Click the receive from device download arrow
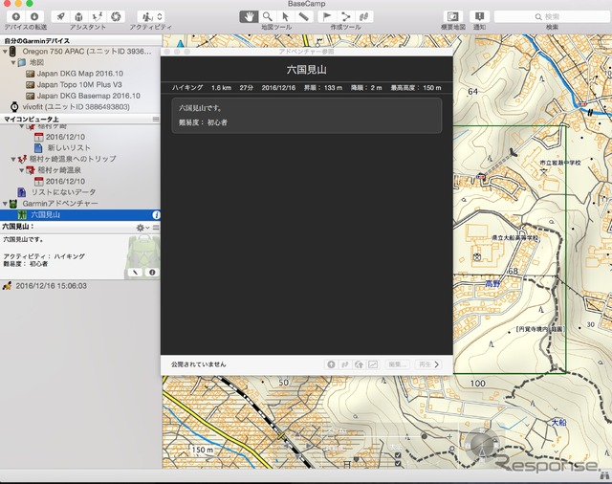The image size is (612, 484). pos(34,16)
